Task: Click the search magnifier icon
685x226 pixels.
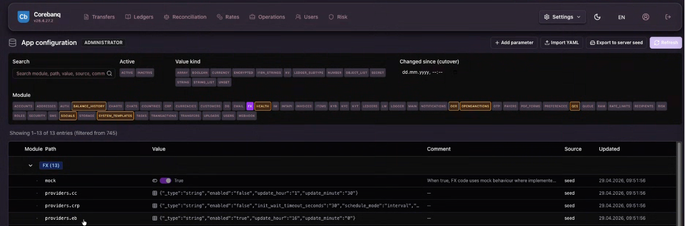Action: tap(109, 73)
